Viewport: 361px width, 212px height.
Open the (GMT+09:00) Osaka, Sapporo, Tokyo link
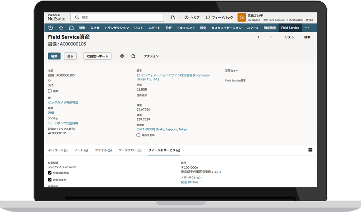click(162, 129)
